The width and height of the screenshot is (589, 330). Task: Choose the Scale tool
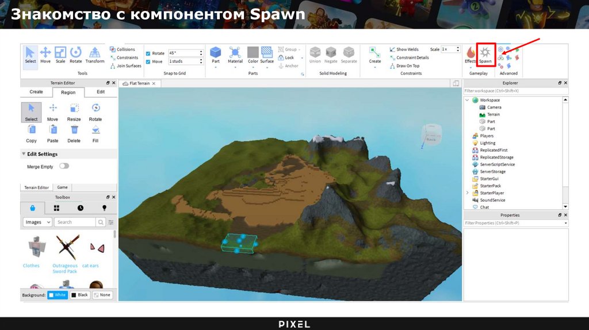[x=60, y=55]
